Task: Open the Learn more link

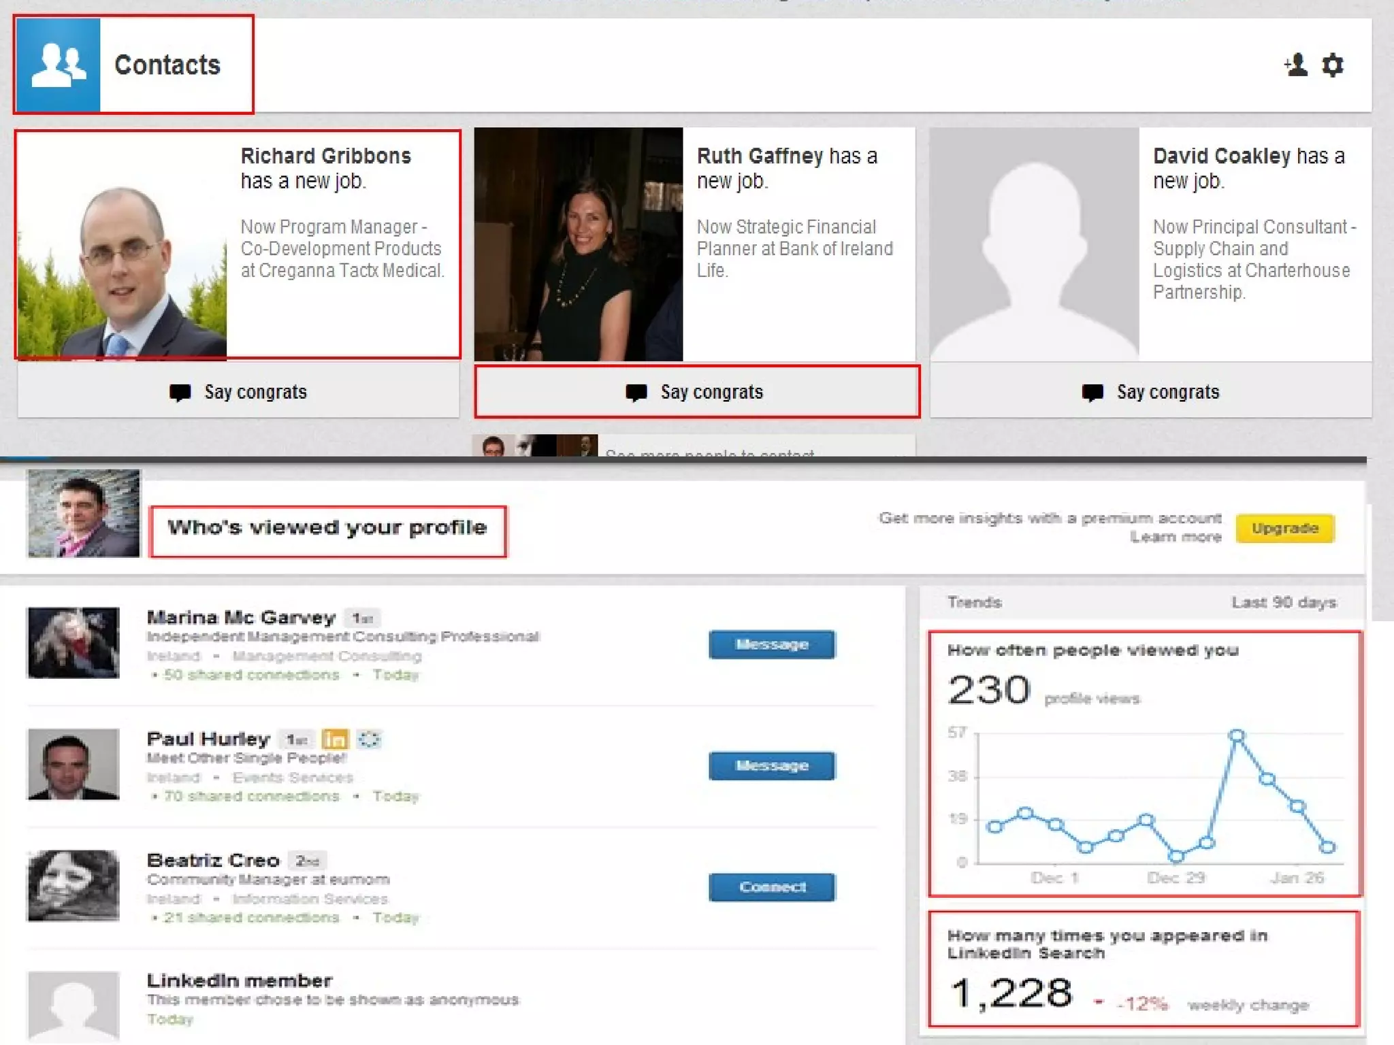Action: [1176, 537]
